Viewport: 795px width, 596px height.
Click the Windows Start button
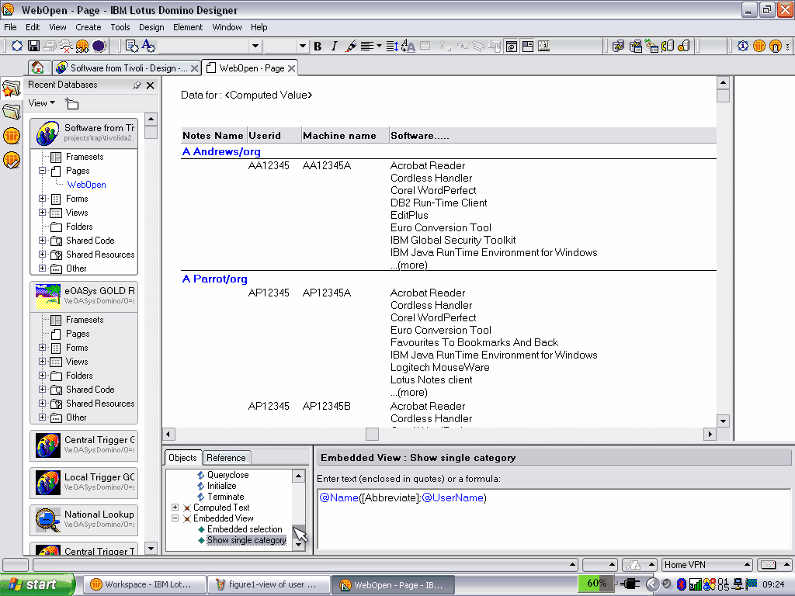(x=37, y=584)
